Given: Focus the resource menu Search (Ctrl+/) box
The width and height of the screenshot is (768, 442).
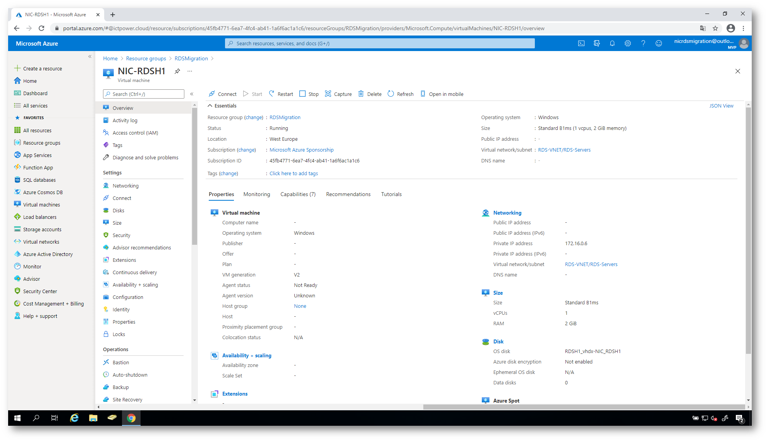Looking at the screenshot, I should coord(144,94).
